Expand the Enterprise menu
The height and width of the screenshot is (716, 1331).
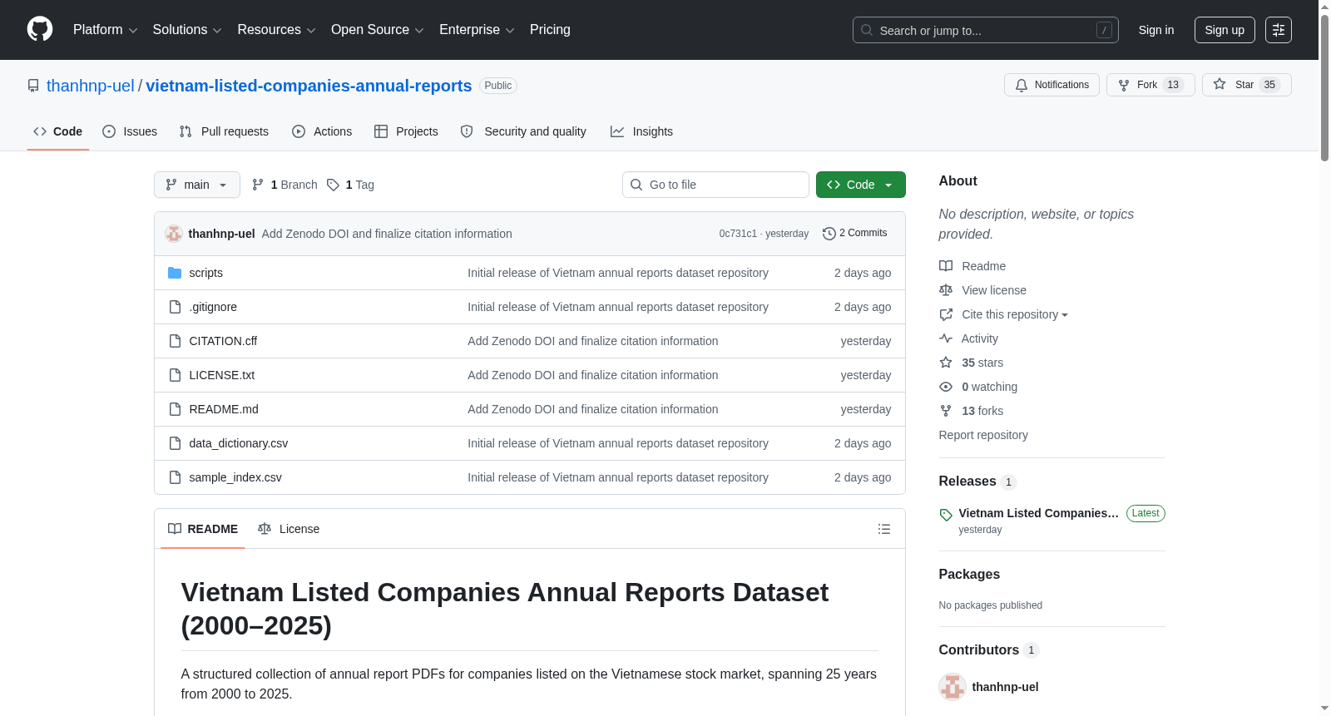click(477, 30)
